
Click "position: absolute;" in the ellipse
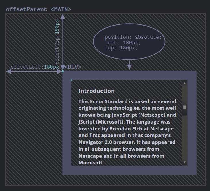133,37
